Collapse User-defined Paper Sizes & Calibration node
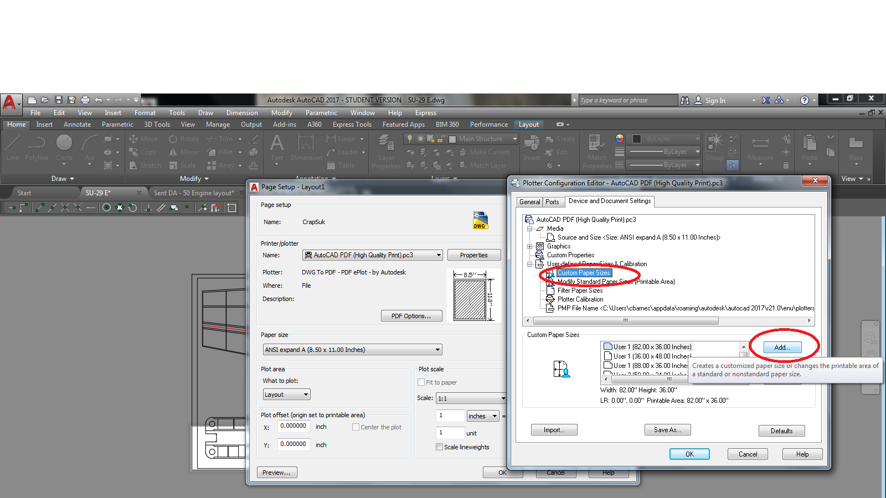This screenshot has height=498, width=886. click(x=529, y=264)
